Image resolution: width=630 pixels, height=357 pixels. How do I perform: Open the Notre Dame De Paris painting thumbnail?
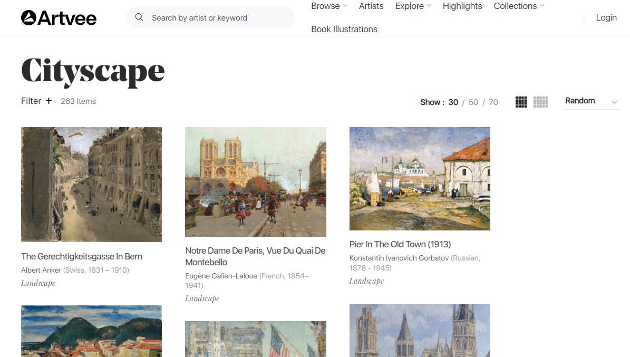[256, 182]
